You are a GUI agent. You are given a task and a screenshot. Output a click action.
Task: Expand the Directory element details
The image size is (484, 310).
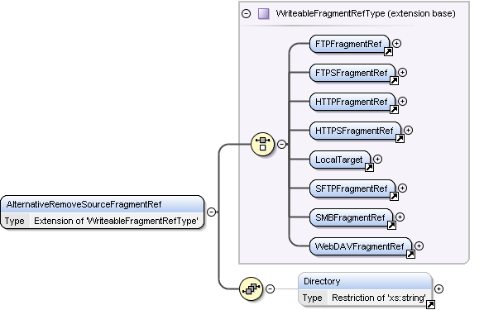tap(438, 289)
